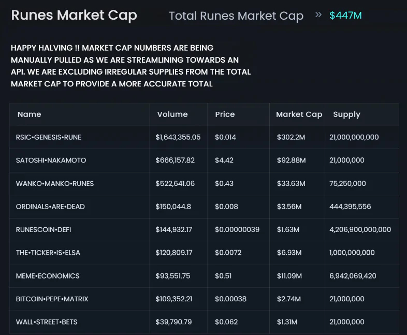Click market cap $6.93M

coord(289,253)
